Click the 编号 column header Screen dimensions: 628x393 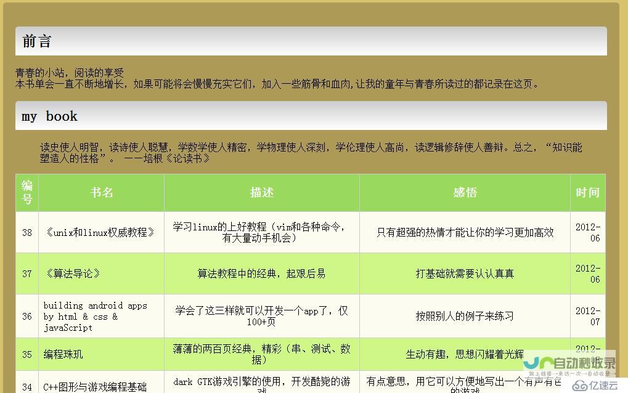(27, 193)
